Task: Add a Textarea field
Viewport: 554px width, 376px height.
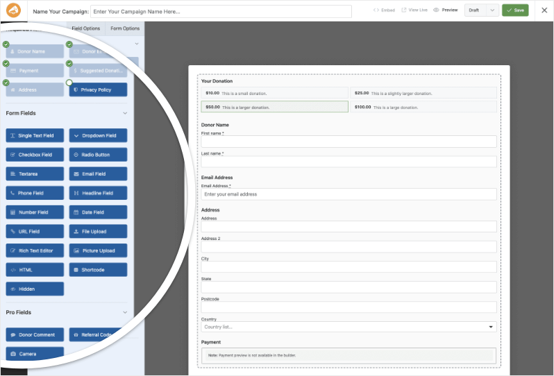Action: coord(35,173)
